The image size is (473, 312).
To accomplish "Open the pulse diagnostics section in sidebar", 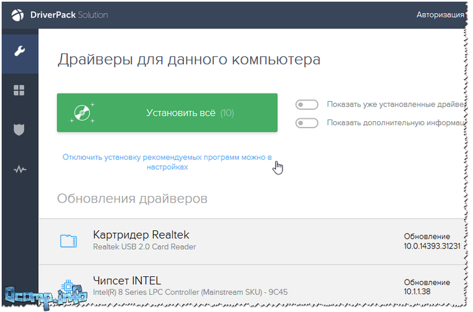I will (x=20, y=169).
